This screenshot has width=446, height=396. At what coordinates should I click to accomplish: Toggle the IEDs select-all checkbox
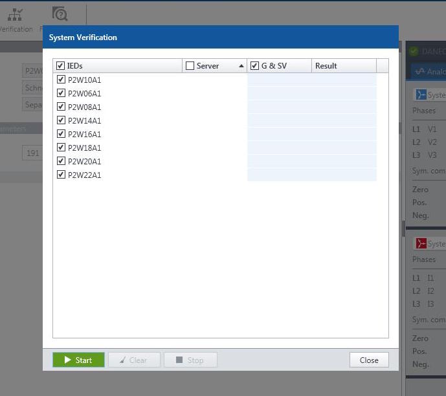tap(60, 65)
